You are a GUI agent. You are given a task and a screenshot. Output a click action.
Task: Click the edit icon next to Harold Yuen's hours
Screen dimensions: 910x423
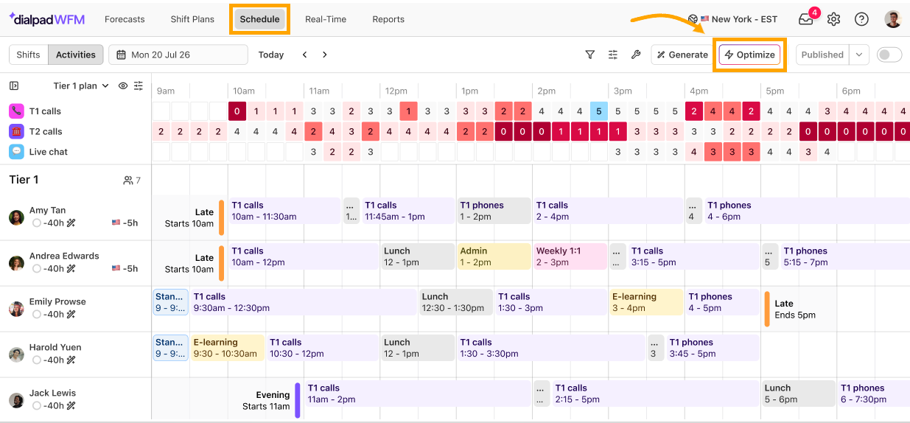[x=71, y=360]
